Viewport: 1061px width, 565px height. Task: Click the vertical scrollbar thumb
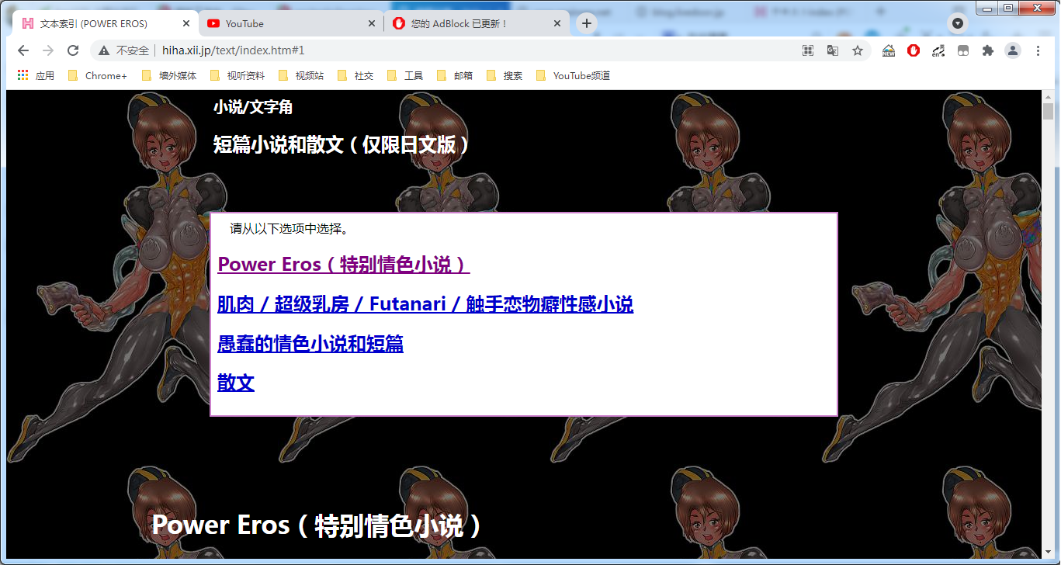pos(1048,111)
